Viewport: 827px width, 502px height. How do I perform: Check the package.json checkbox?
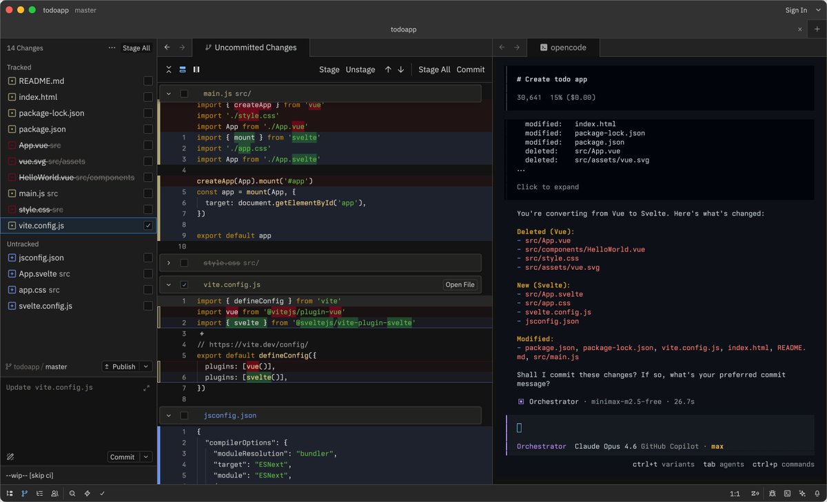pos(148,129)
